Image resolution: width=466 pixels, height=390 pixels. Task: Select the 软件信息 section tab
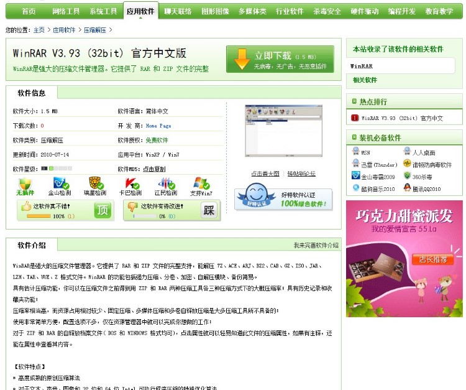coord(32,93)
